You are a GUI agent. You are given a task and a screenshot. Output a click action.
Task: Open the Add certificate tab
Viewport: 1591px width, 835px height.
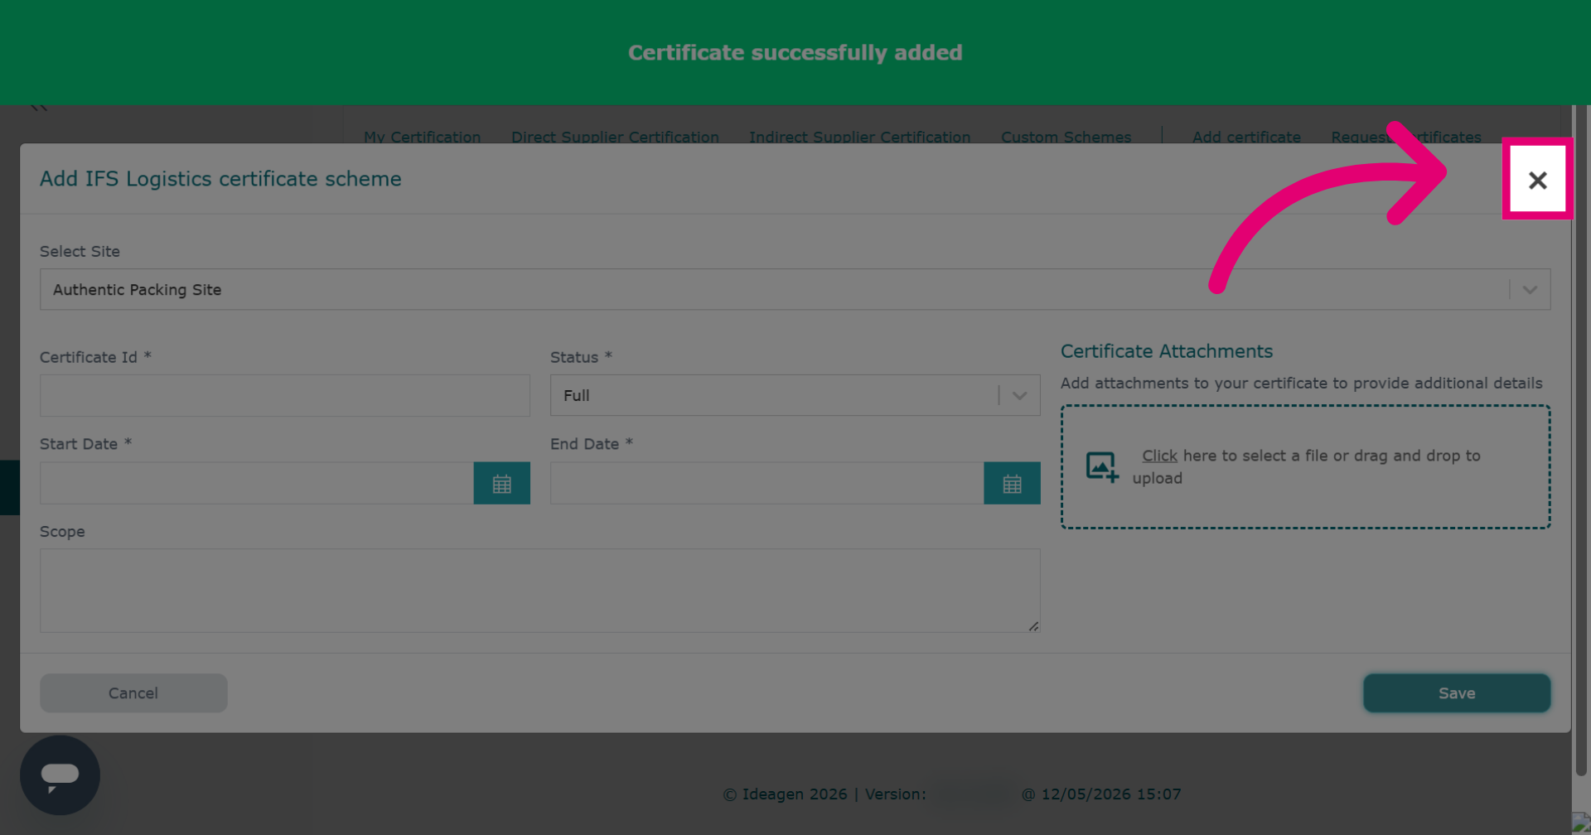point(1246,137)
